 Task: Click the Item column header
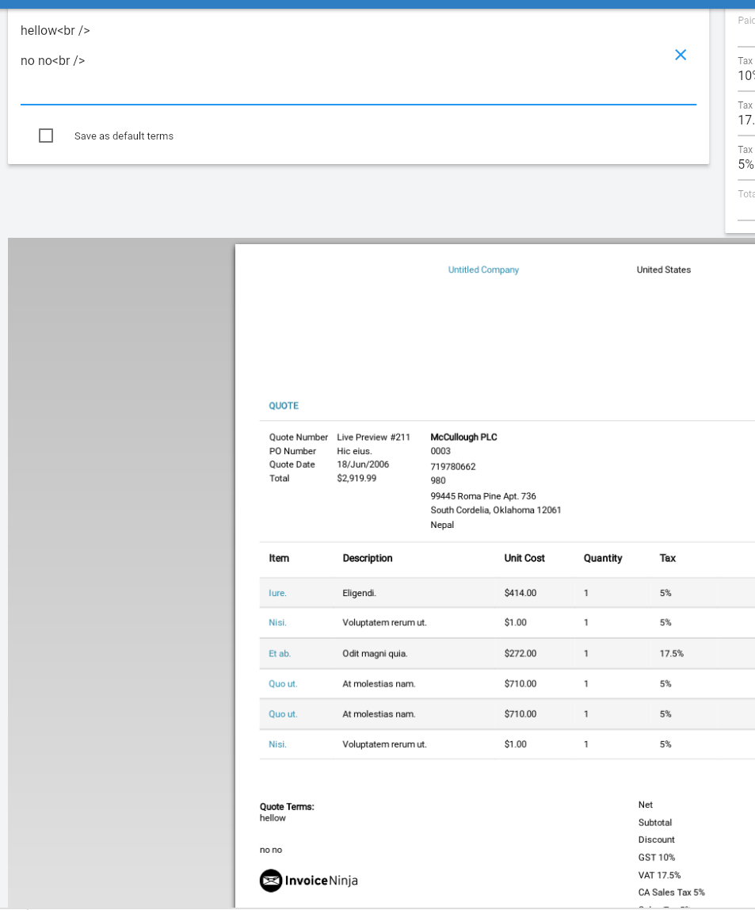point(279,558)
